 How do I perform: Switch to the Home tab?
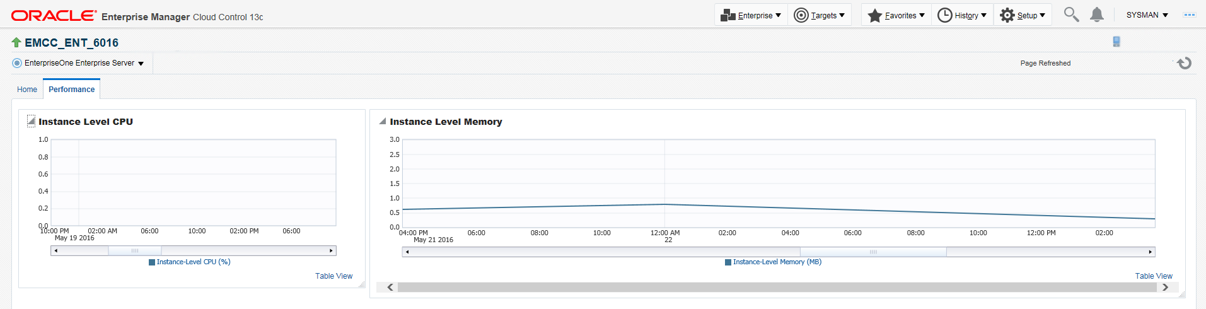(27, 90)
